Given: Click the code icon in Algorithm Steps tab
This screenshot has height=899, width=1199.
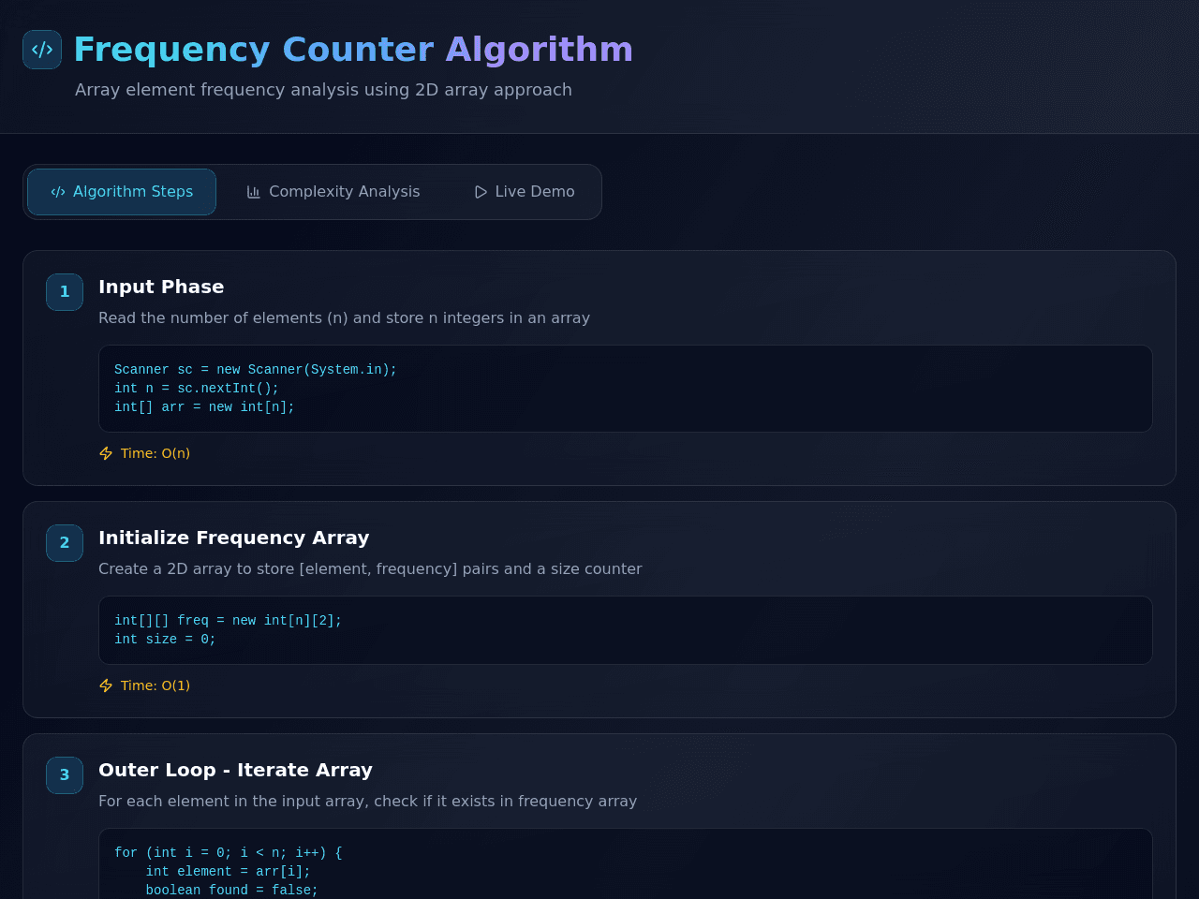Looking at the screenshot, I should pyautogui.click(x=58, y=192).
